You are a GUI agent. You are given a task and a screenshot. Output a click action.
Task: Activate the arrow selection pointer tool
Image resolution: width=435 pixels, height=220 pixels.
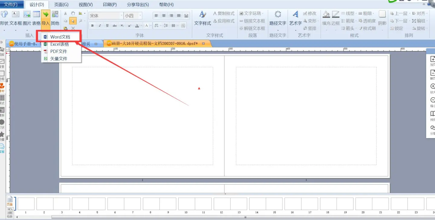[x=73, y=21]
